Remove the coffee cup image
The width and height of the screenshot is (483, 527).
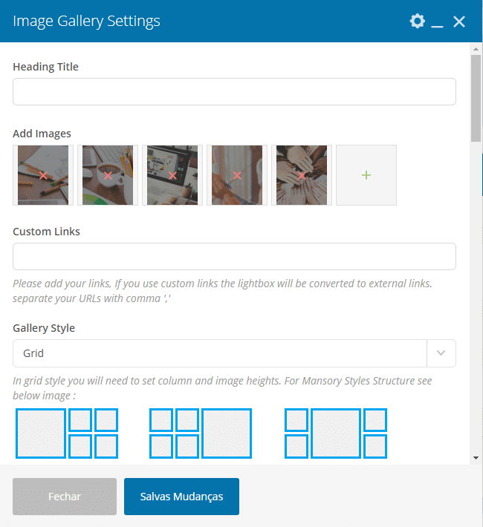pyautogui.click(x=108, y=175)
